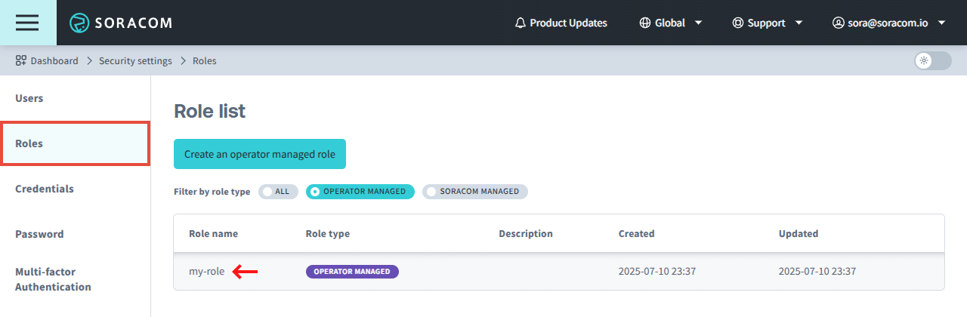This screenshot has height=317, width=967.
Task: Open the Credentials sidebar item
Action: pos(45,189)
